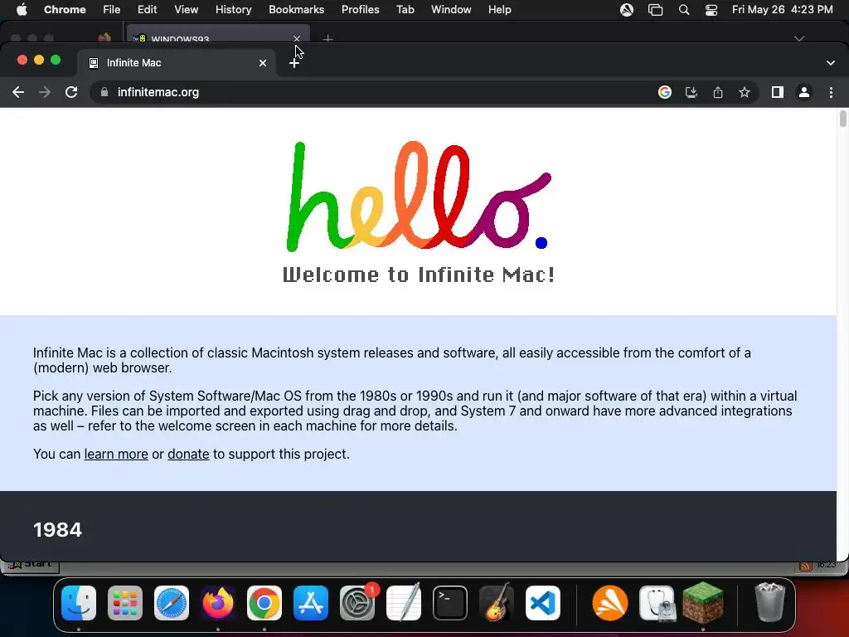Image resolution: width=849 pixels, height=637 pixels.
Task: Launch Terminal from the Dock
Action: 450,603
